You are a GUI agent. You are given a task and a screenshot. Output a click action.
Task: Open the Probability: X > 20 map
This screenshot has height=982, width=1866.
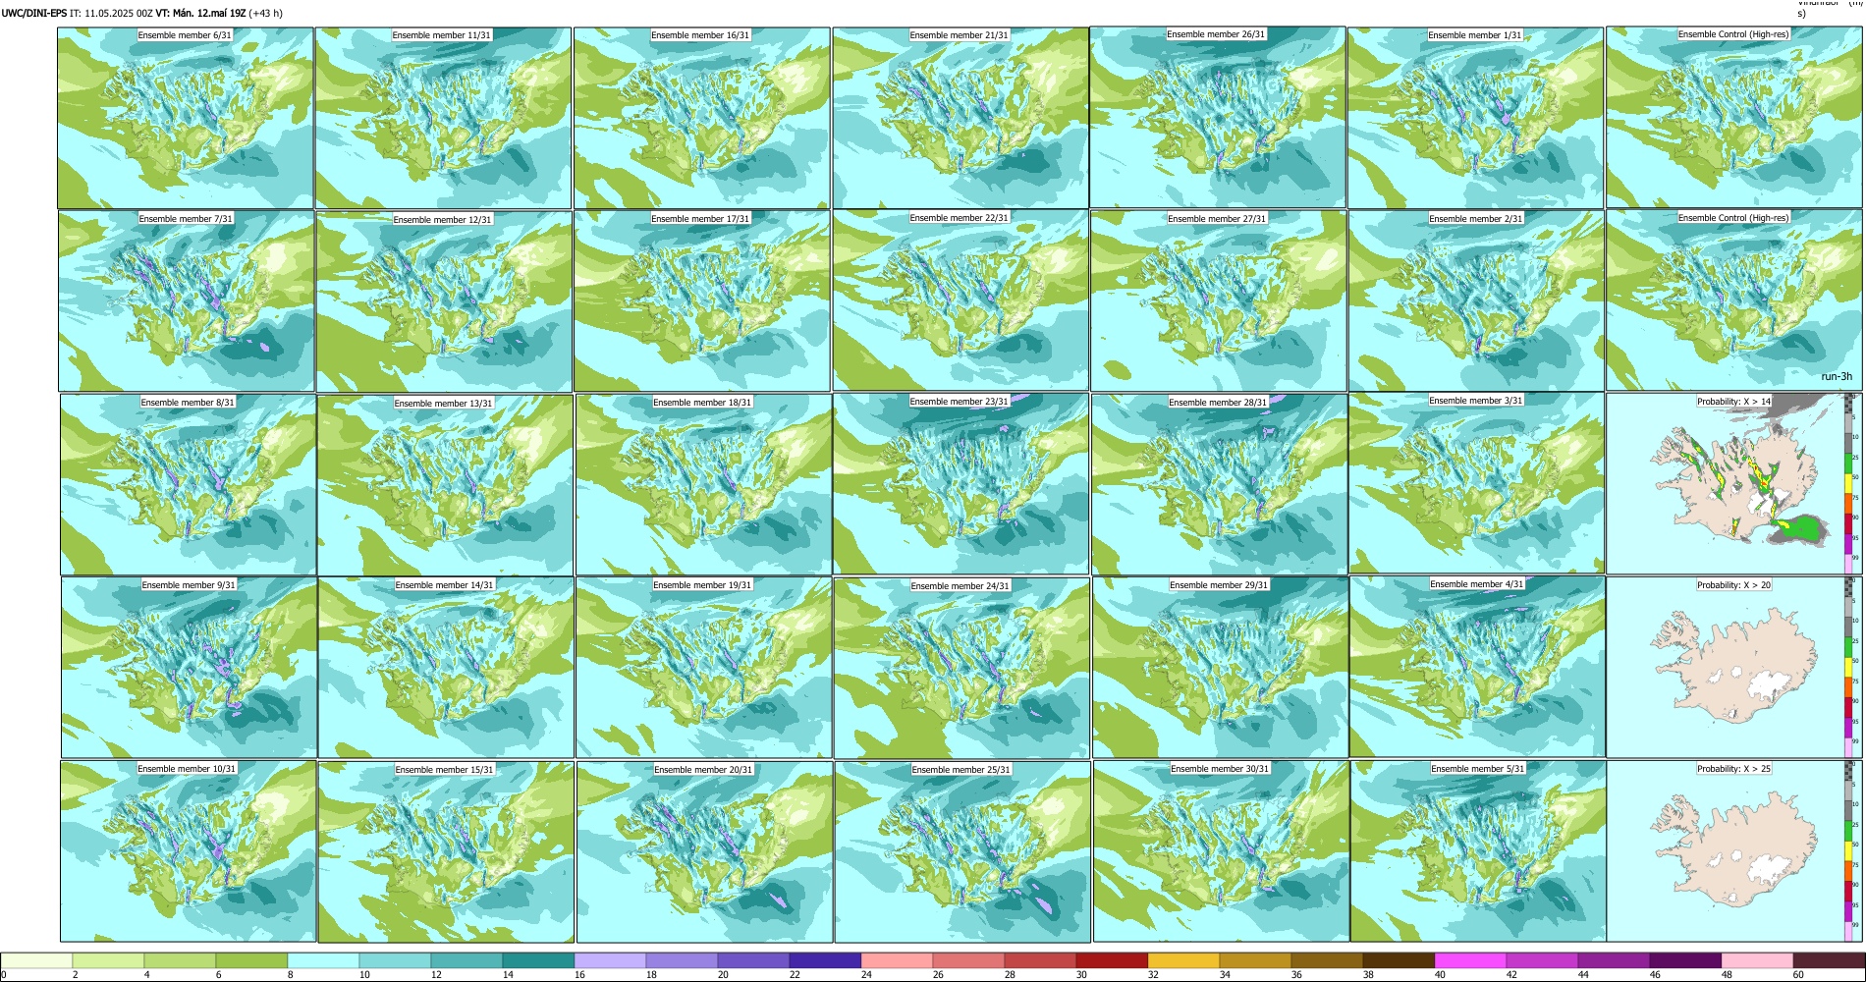[x=1733, y=667]
